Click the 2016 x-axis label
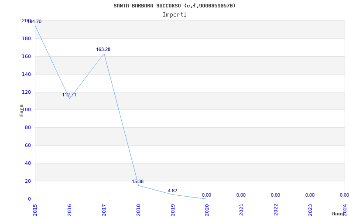 point(69,210)
